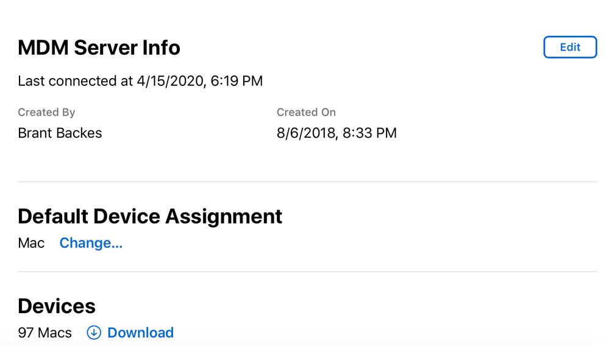Click the circled down-arrow download icon
Viewport: 609px width, 346px height.
94,333
